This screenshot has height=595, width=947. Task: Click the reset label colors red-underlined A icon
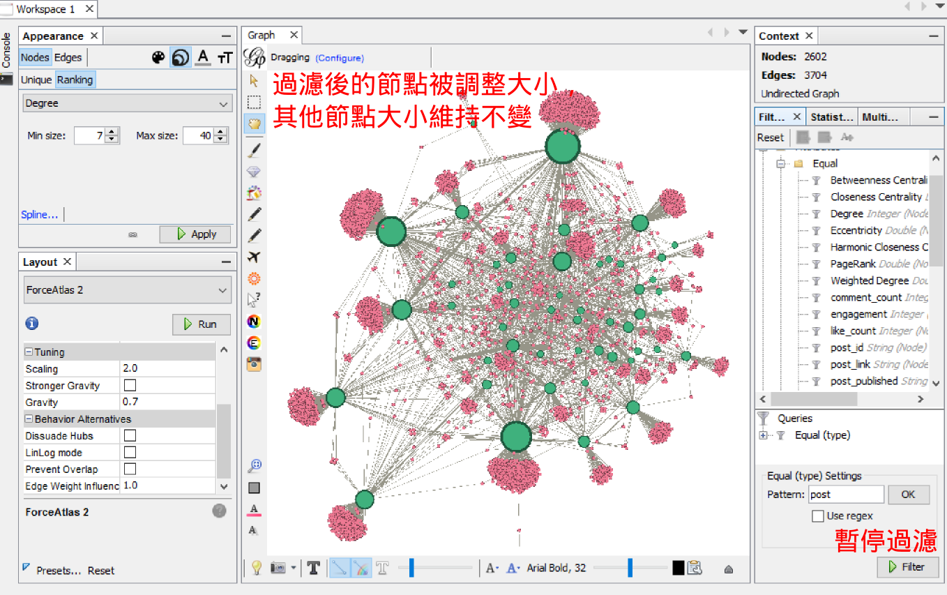[254, 509]
